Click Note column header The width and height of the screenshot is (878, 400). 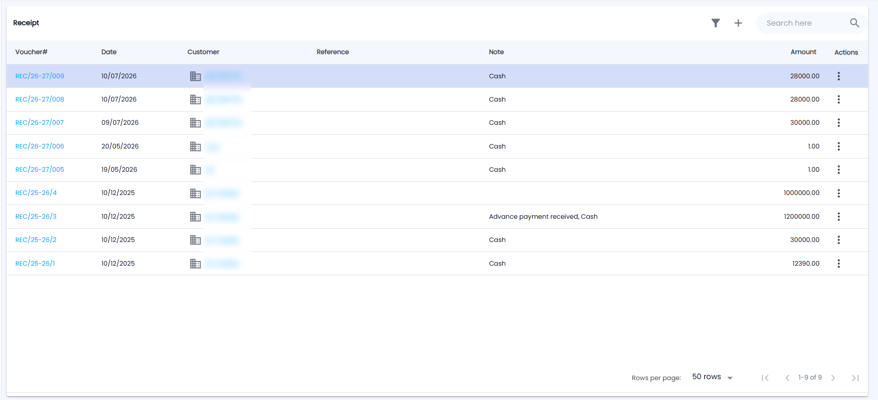[x=496, y=52]
